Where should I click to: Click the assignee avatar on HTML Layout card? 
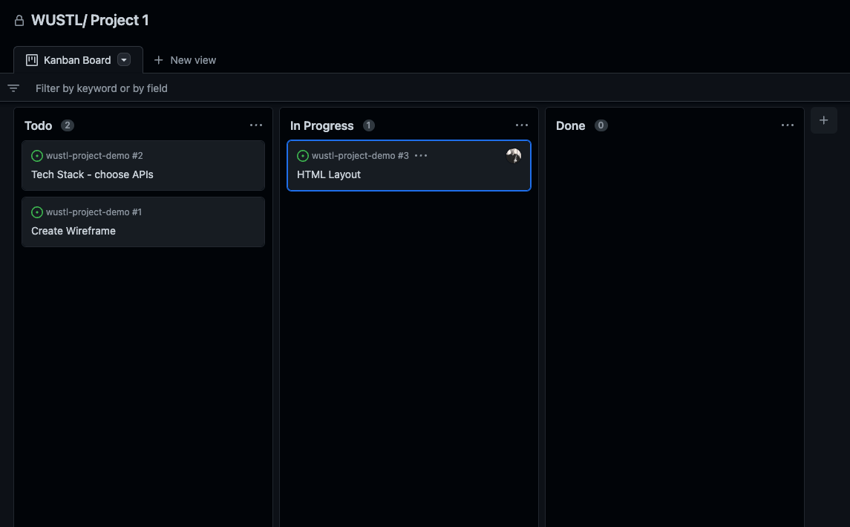point(514,156)
